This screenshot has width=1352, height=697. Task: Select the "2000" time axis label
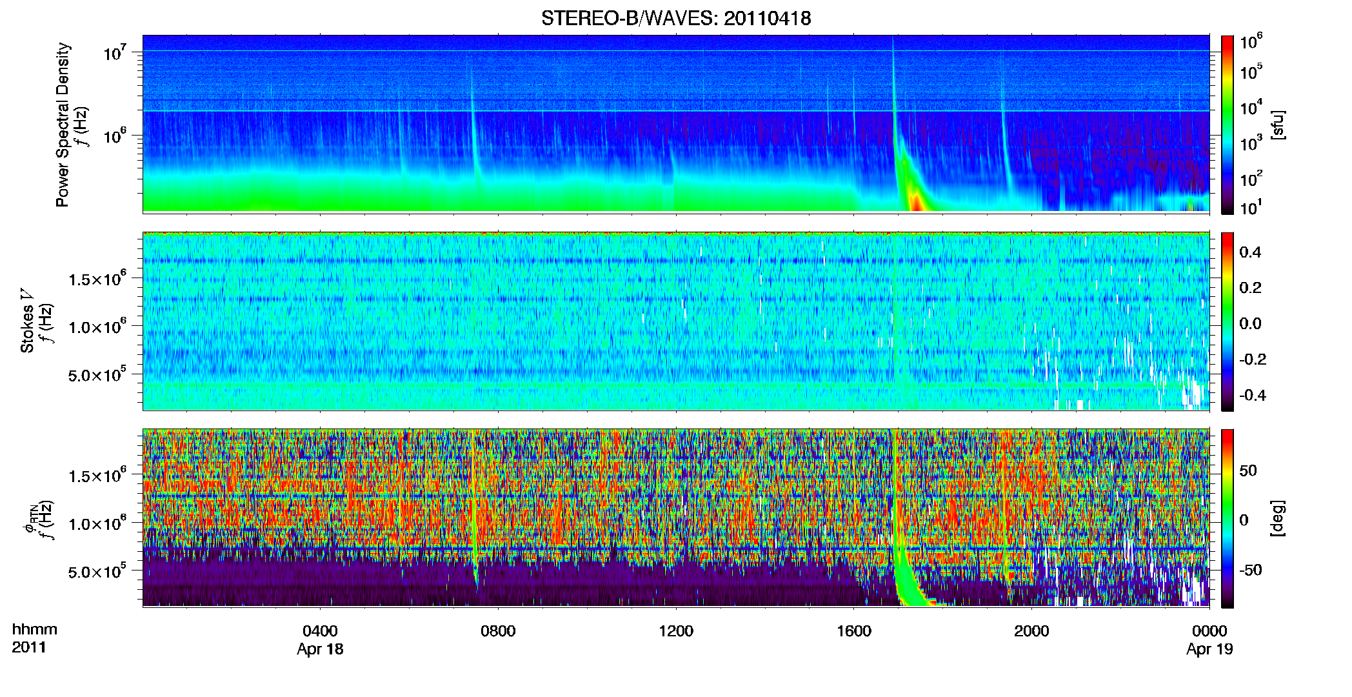coord(1031,631)
